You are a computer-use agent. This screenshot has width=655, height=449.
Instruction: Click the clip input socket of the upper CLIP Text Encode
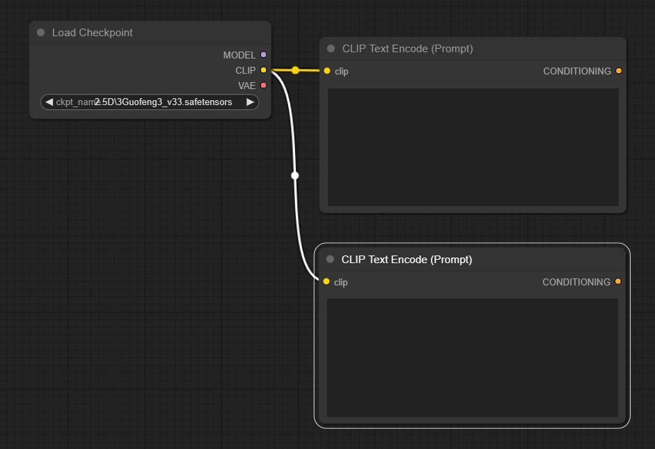click(327, 71)
